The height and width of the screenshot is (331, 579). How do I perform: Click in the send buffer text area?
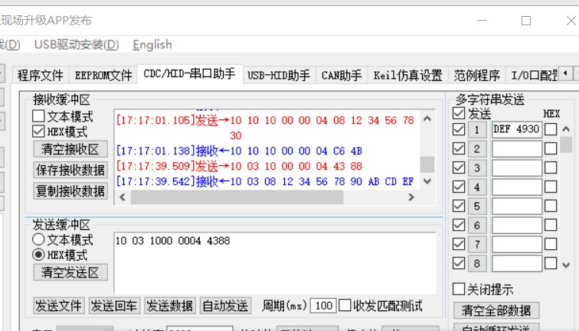point(275,263)
